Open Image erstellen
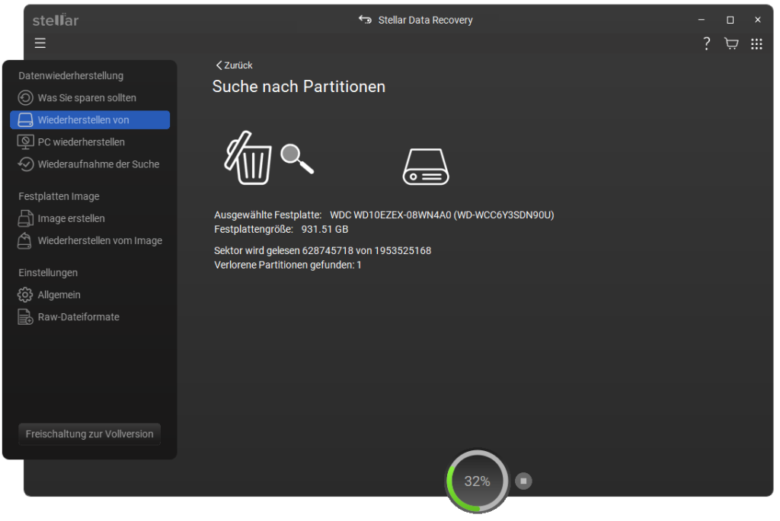Screen dimensions: 780x521 (x=71, y=219)
